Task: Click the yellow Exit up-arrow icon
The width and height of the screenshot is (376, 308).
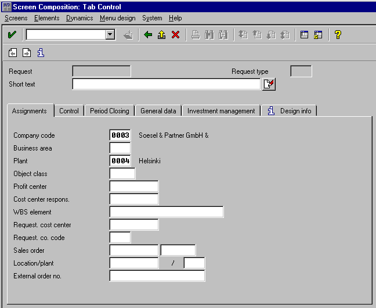Action: [x=161, y=35]
